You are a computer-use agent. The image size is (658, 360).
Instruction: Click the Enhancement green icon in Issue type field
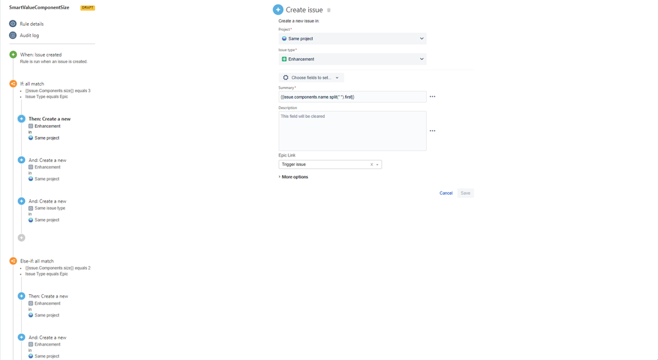284,59
